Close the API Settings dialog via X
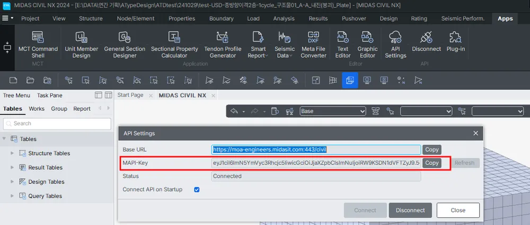 pyautogui.click(x=475, y=133)
